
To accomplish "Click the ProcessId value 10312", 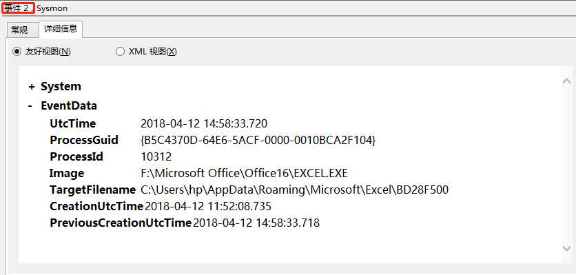I will point(156,157).
